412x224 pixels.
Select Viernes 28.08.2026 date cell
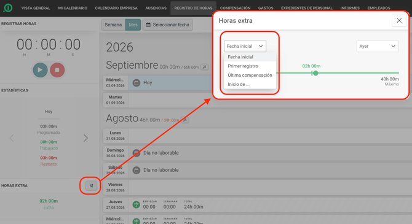[x=116, y=188]
